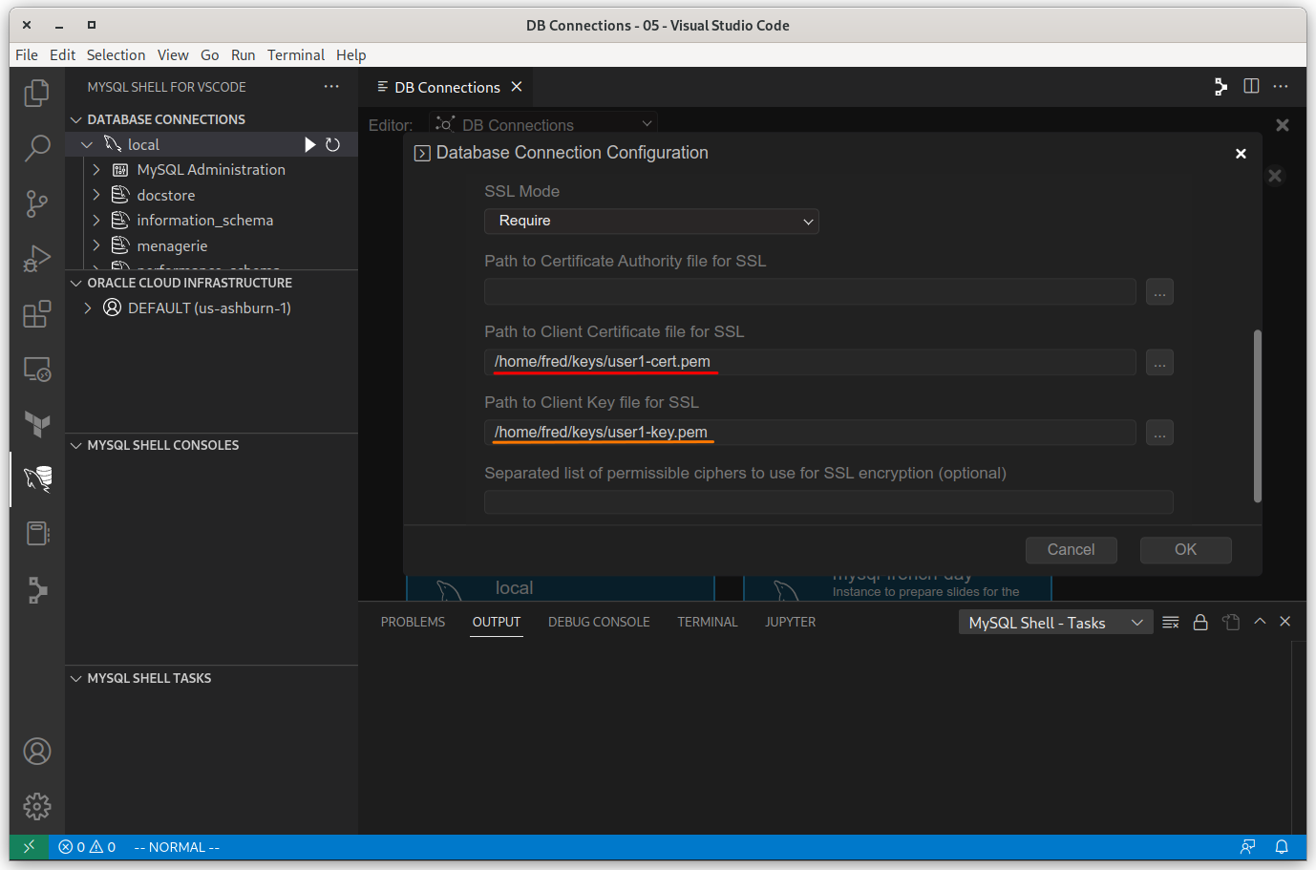Screen dimensions: 1316x870
Task: Collapse the DATABASE CONNECTIONS section
Action: tap(76, 118)
